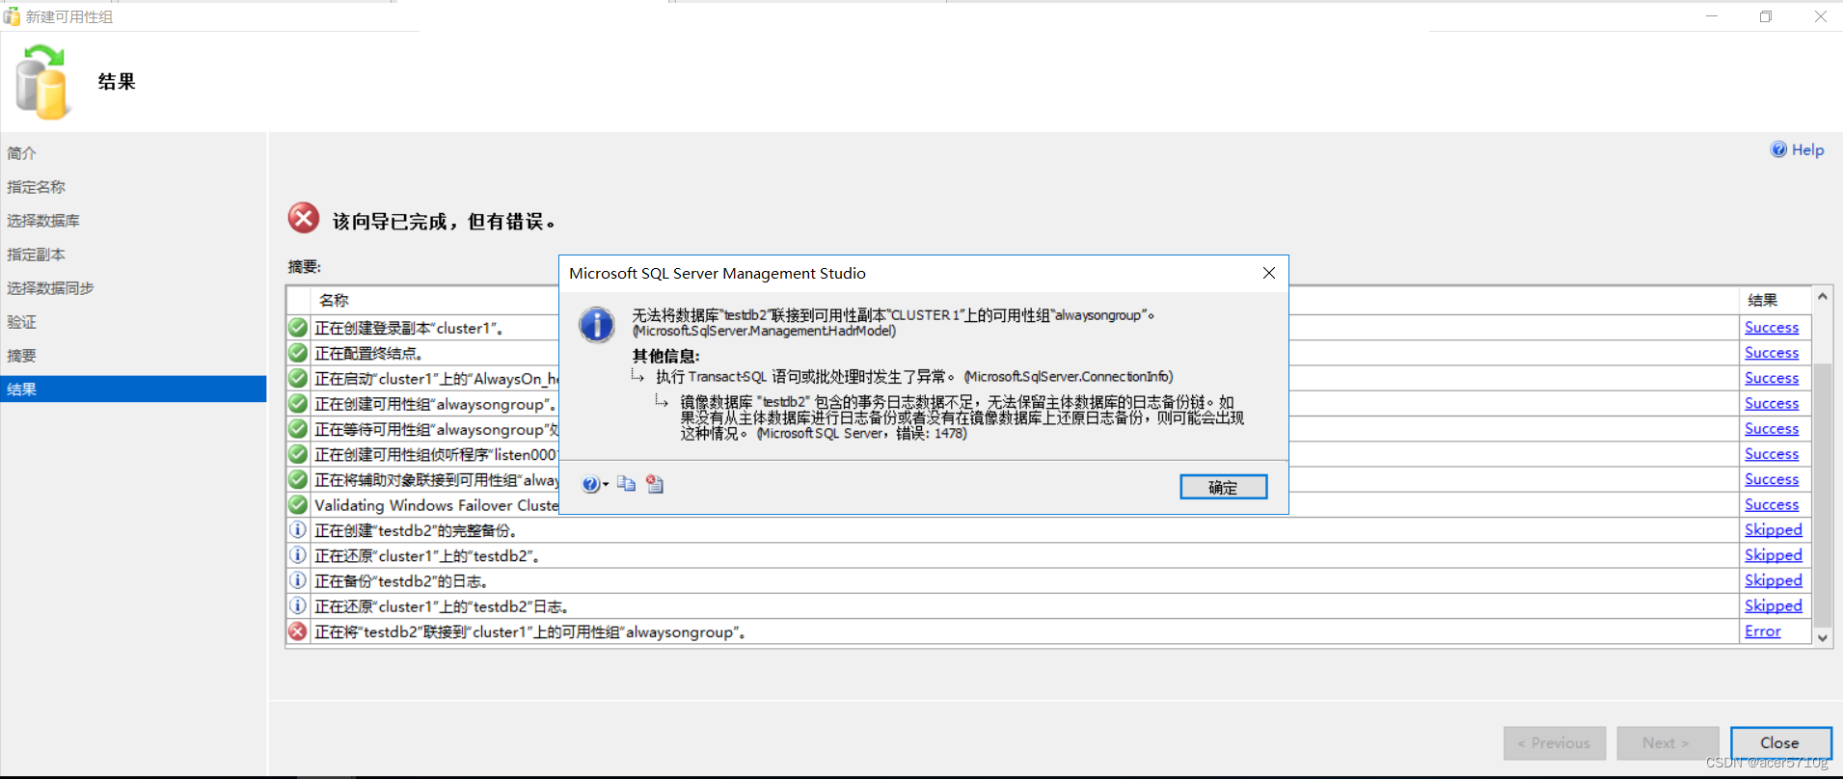Click the disabled Previous button
This screenshot has height=779, width=1843.
coord(1555,742)
